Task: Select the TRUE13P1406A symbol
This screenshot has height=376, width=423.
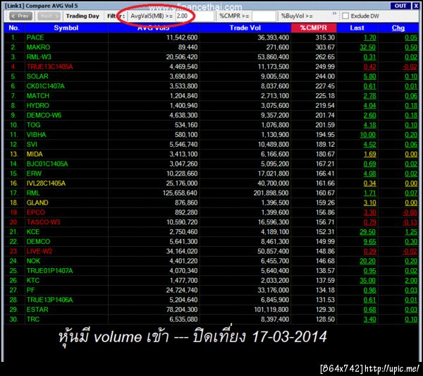Action: click(x=49, y=300)
